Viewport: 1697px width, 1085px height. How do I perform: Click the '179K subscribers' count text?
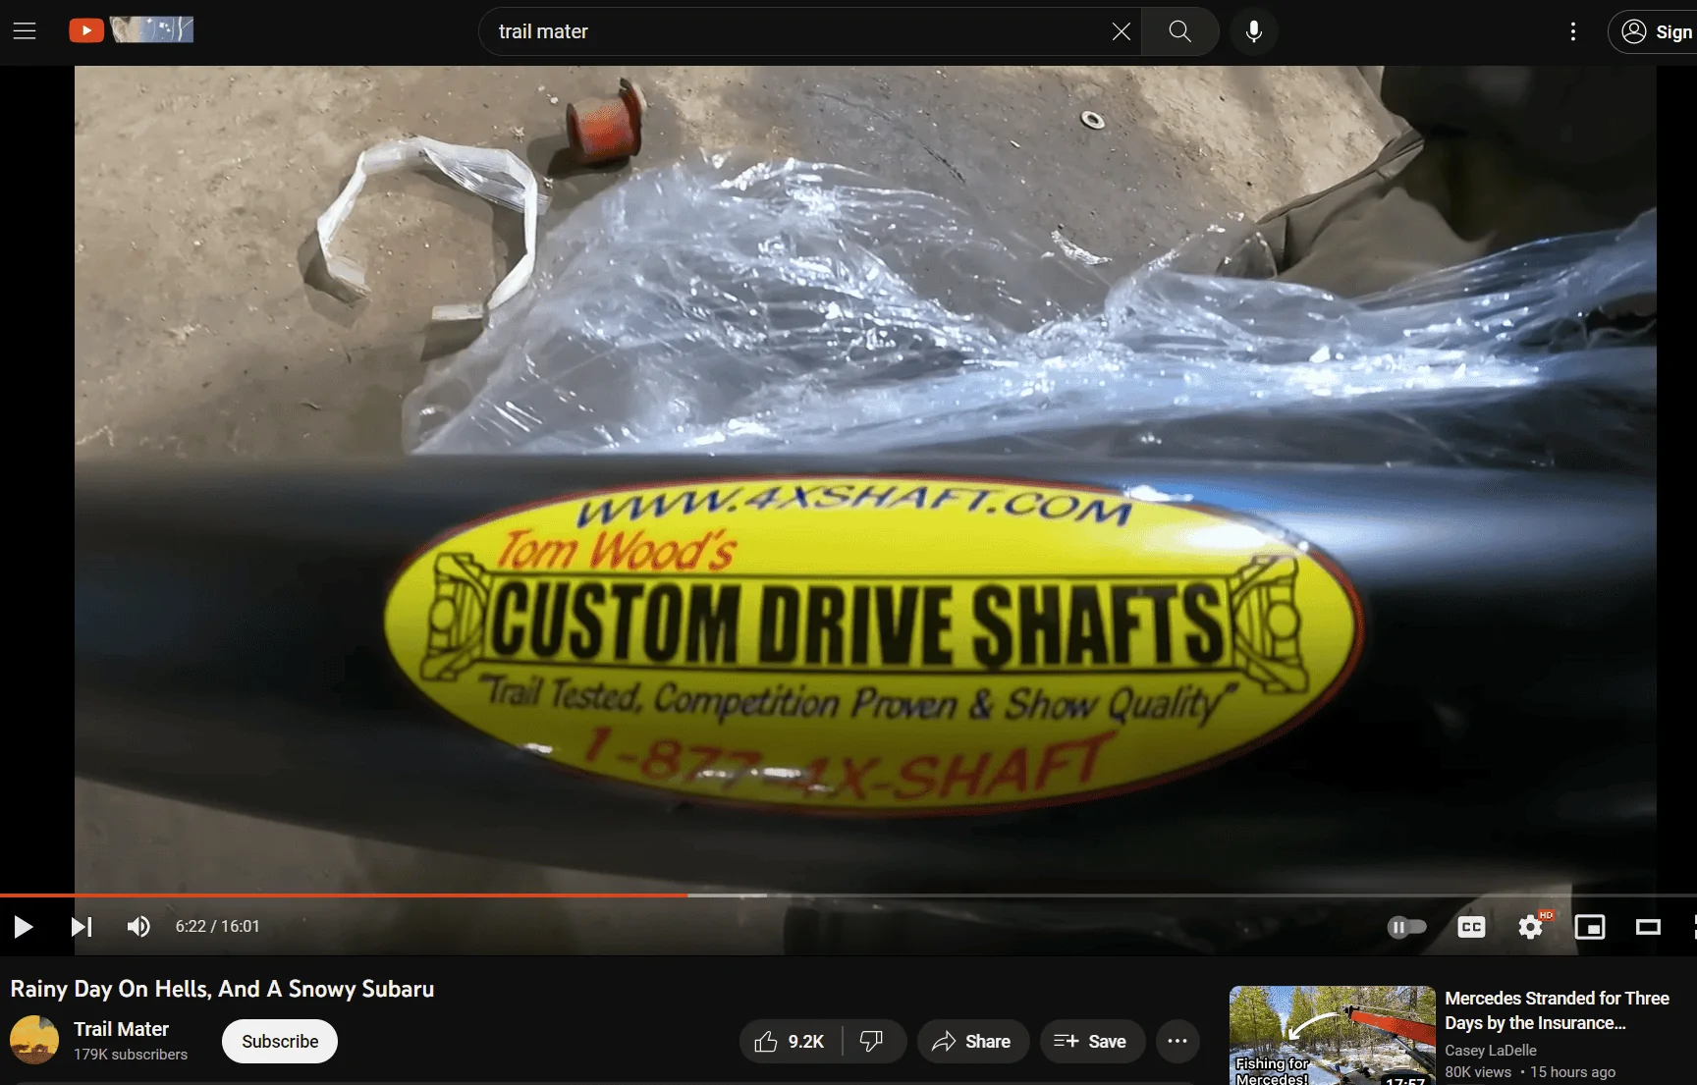click(131, 1055)
